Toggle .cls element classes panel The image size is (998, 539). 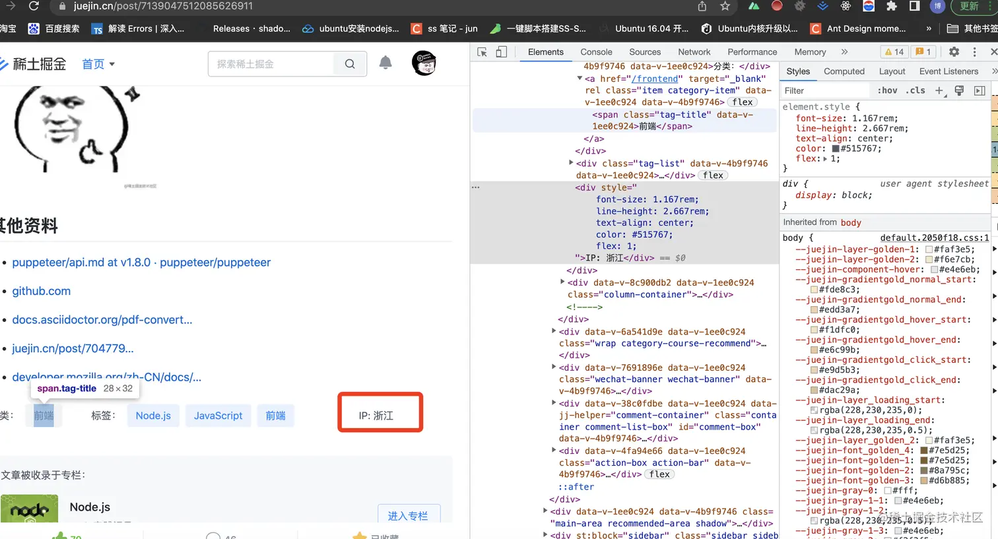tap(915, 90)
